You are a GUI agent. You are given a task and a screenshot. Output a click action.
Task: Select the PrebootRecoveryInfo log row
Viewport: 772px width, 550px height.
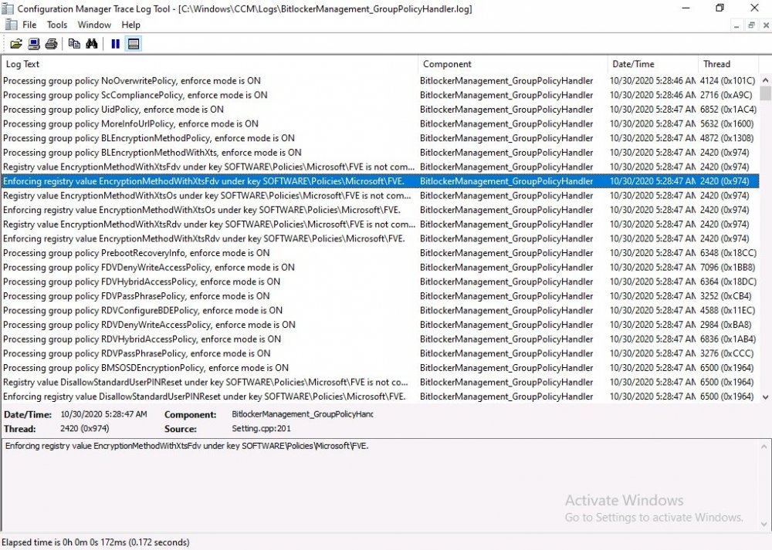(380, 253)
